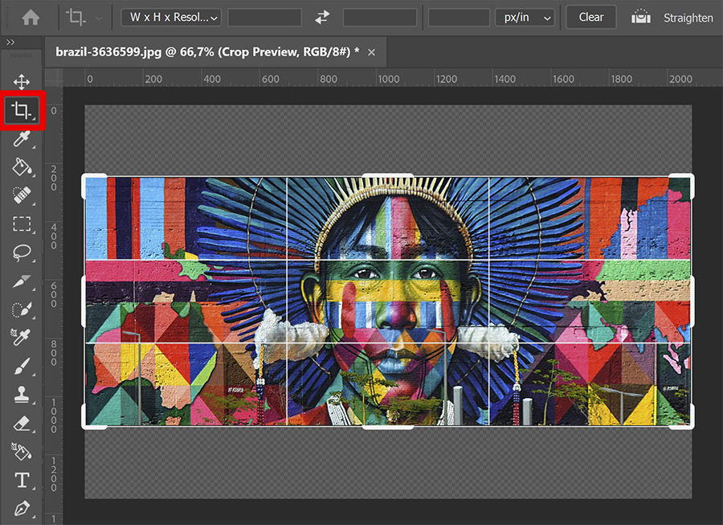Viewport: 723px width, 525px height.
Task: Select the Rectangular Marquee tool
Action: tap(22, 224)
